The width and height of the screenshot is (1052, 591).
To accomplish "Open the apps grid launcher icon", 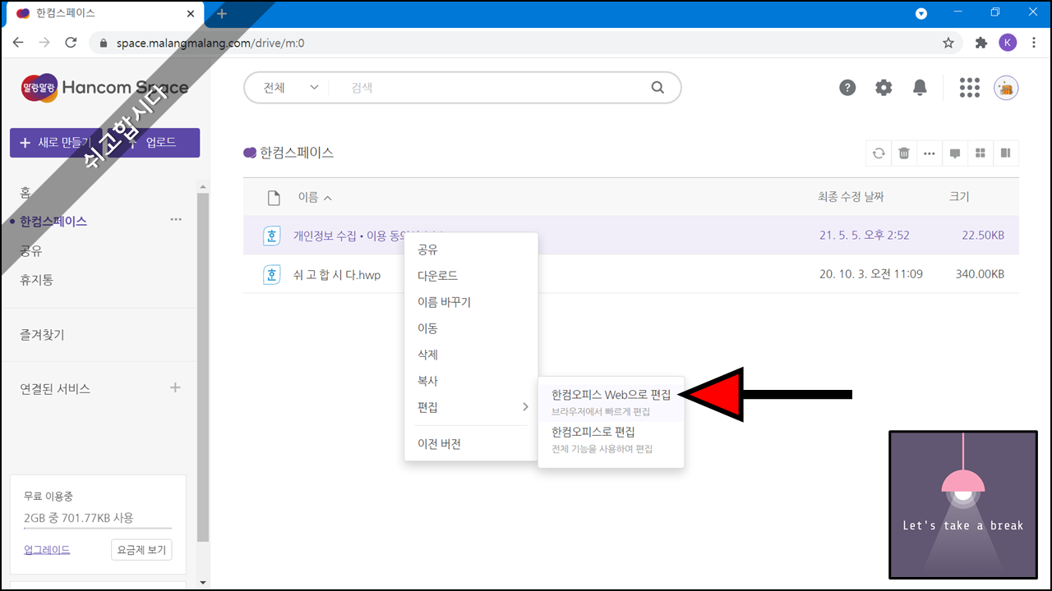I will coord(970,88).
